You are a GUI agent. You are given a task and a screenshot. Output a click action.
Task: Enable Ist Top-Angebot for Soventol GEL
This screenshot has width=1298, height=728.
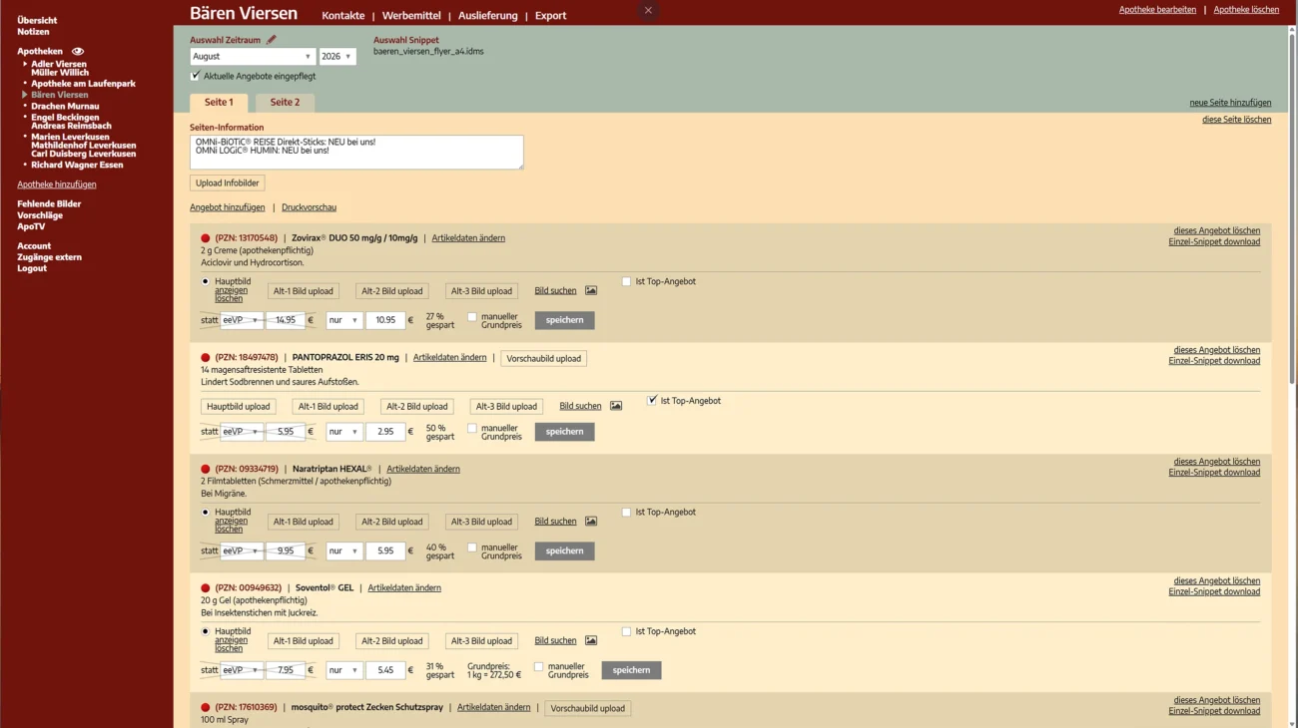coord(627,631)
